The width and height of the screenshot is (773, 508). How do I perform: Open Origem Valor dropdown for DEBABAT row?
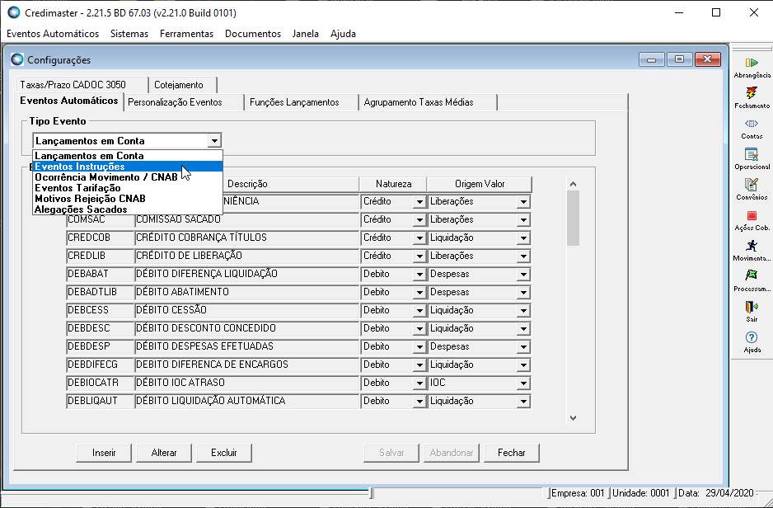(523, 275)
